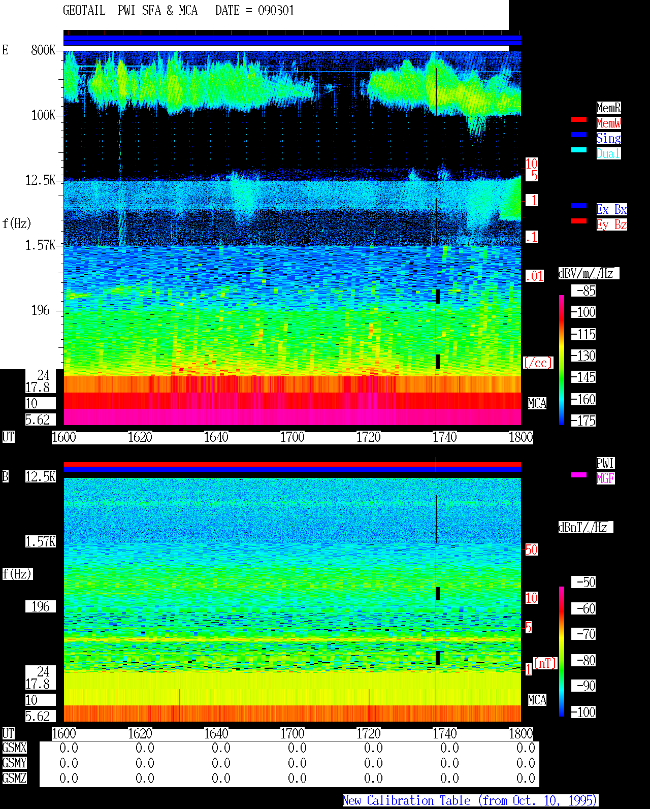Click the upper MCA label beside electric panel
This screenshot has height=809, width=650.
[x=537, y=404]
